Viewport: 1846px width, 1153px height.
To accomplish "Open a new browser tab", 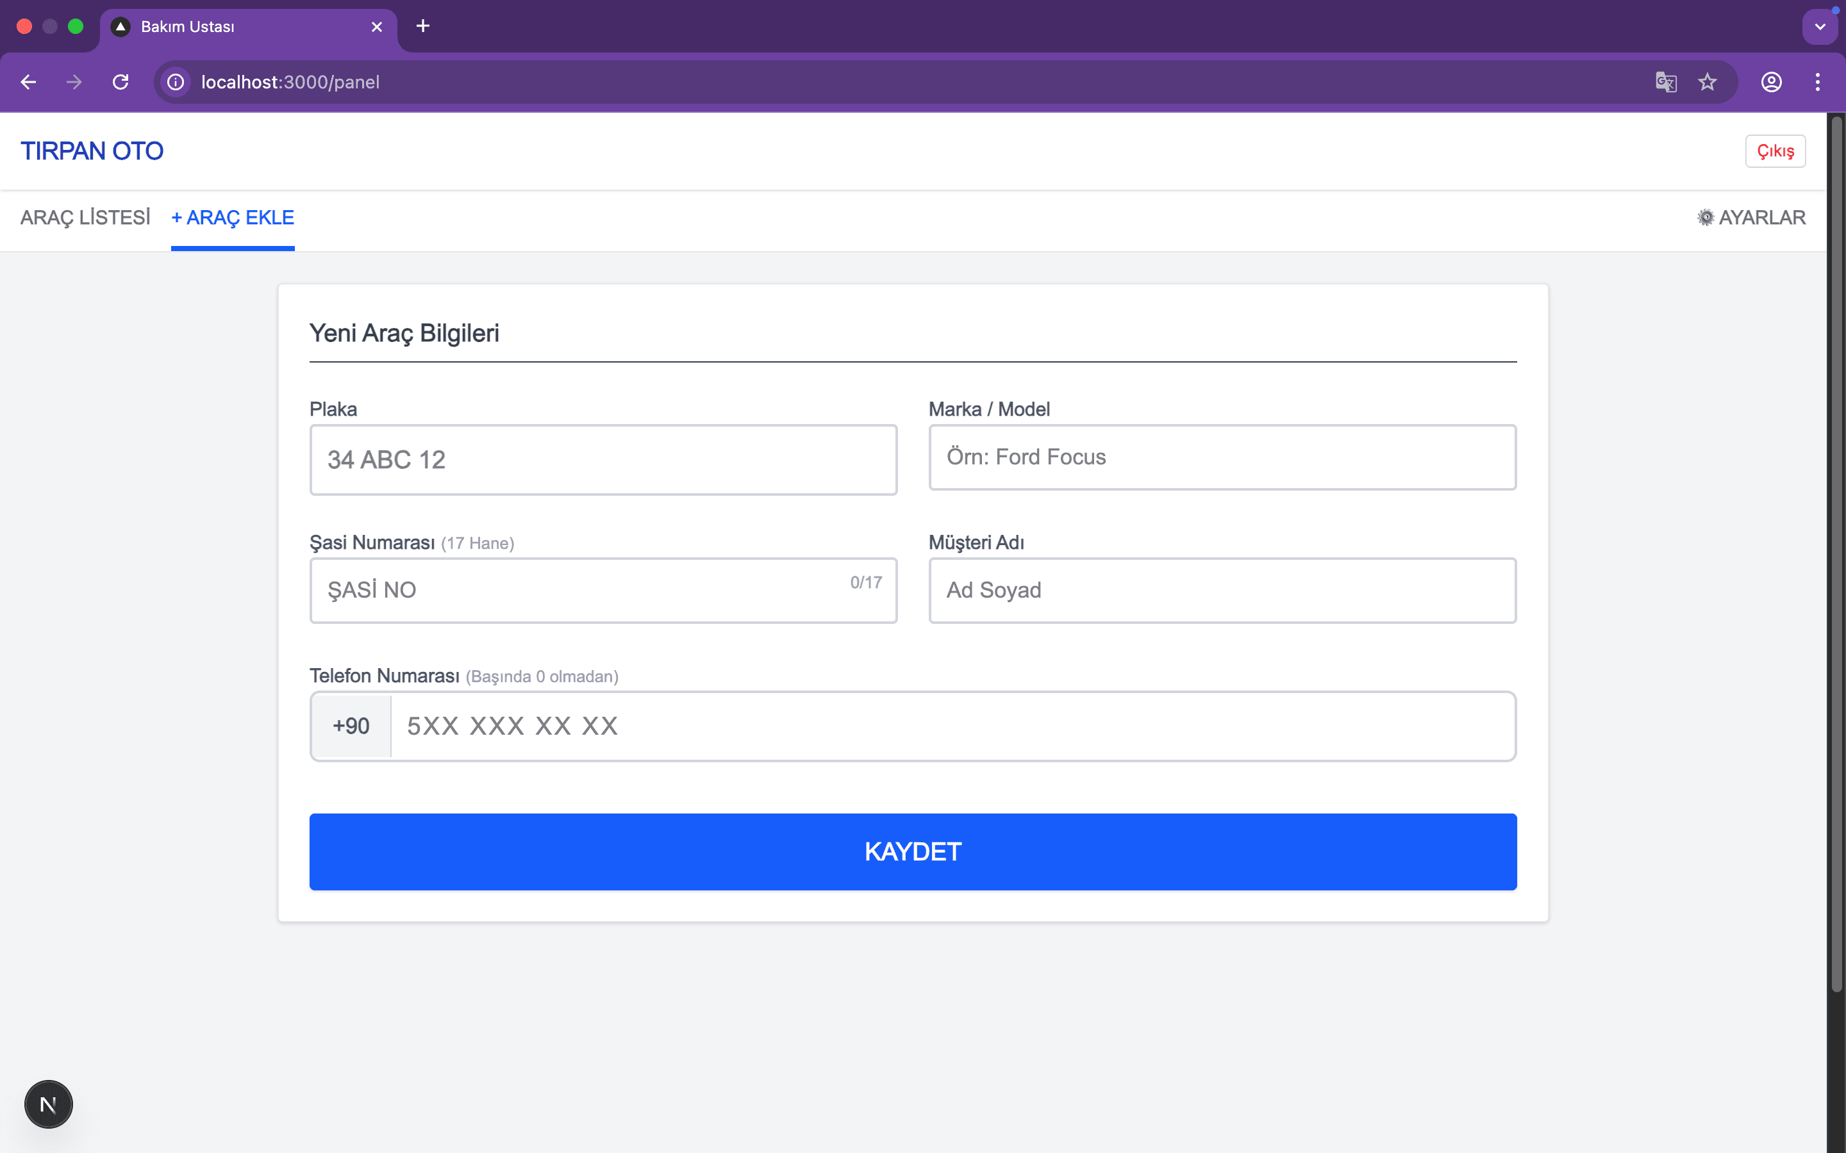I will point(422,26).
